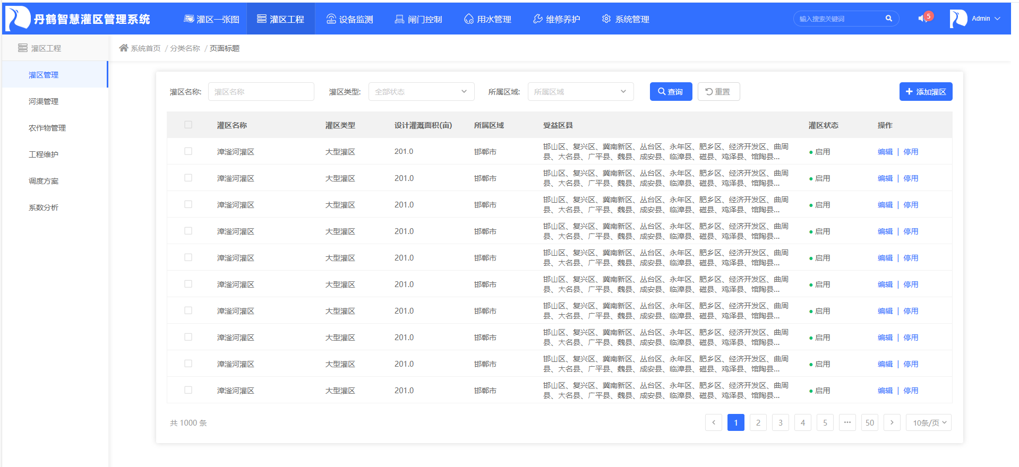
Task: Select 系数分析 in sidebar
Action: pyautogui.click(x=55, y=207)
